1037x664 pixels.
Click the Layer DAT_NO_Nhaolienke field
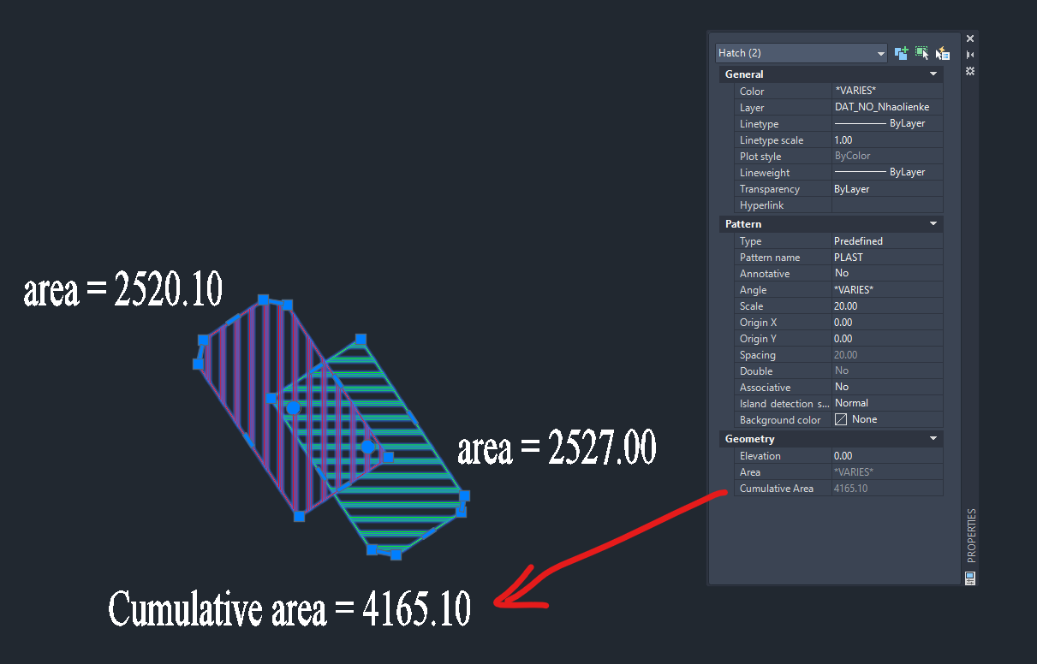click(886, 108)
